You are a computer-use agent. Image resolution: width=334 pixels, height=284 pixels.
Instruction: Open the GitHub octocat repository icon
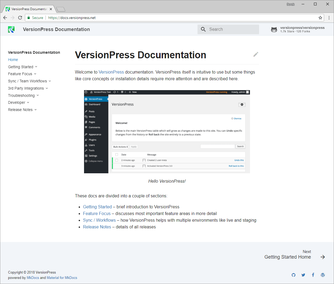[274, 29]
